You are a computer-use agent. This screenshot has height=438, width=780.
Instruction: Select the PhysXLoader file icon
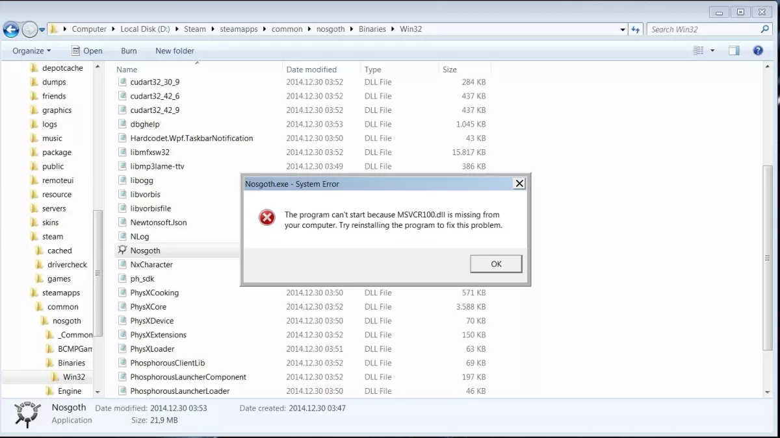[122, 349]
